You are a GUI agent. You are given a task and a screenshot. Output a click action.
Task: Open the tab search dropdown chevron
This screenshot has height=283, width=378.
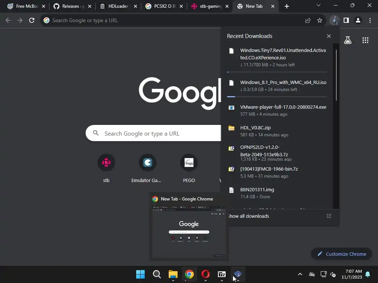click(x=319, y=5)
